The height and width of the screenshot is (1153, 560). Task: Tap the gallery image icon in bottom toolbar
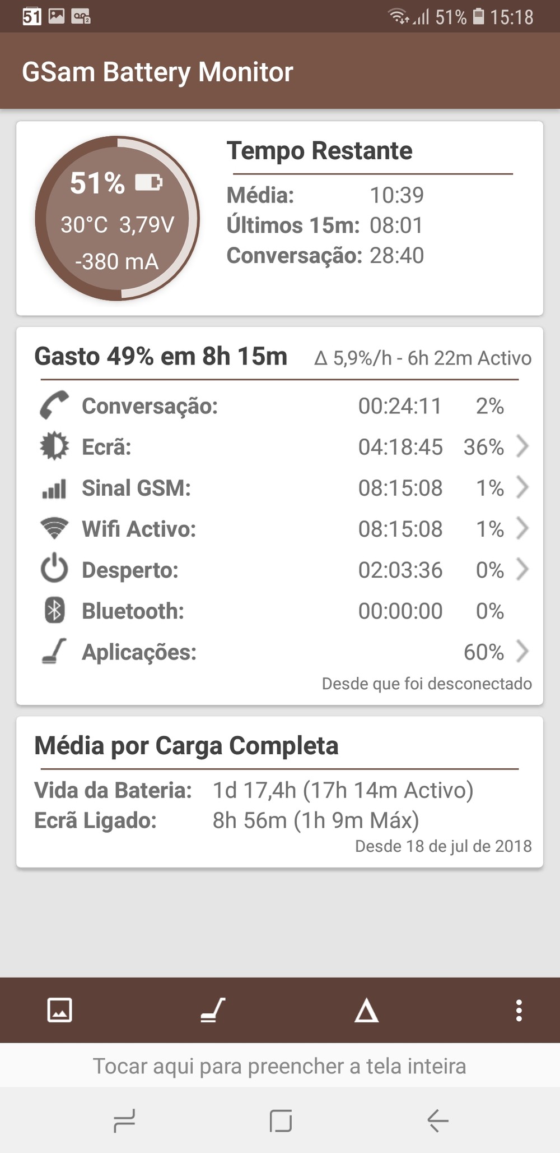pyautogui.click(x=59, y=1010)
